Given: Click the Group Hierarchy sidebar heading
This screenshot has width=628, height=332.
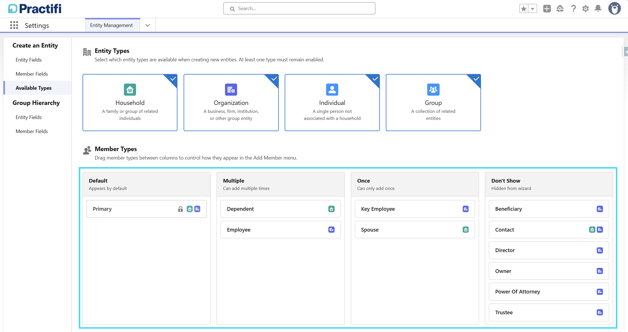Looking at the screenshot, I should [36, 103].
